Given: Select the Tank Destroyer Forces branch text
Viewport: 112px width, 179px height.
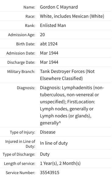Looking at the screenshot, I should tap(67, 75).
